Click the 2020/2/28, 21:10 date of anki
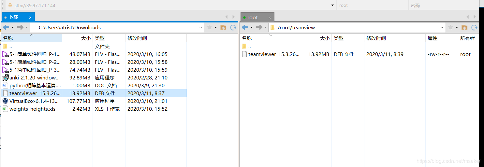Viewport: 484px width, 167px height. (x=147, y=78)
